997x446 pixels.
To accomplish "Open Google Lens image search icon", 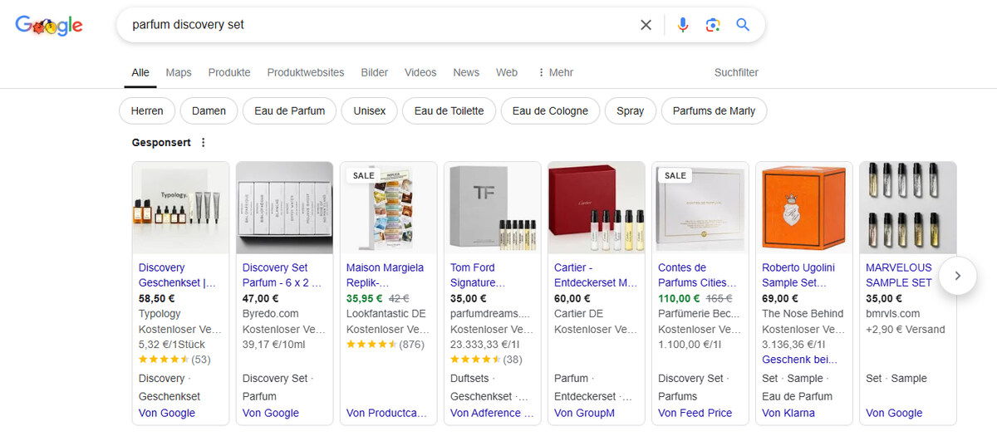I will pyautogui.click(x=713, y=25).
